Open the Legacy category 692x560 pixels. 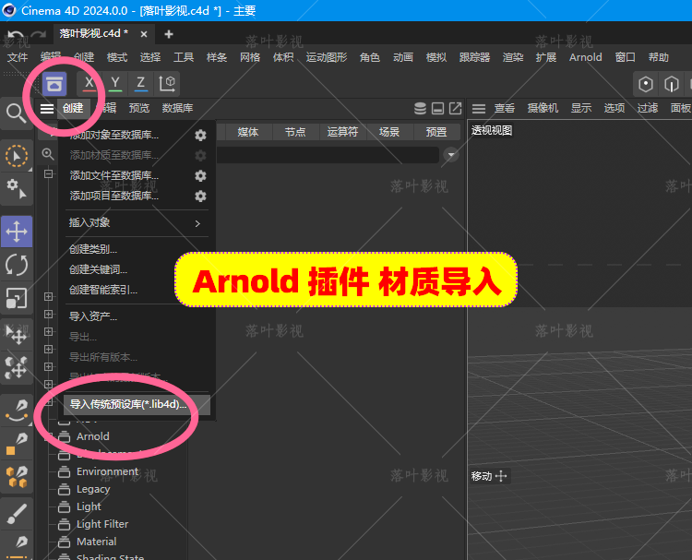pyautogui.click(x=93, y=489)
